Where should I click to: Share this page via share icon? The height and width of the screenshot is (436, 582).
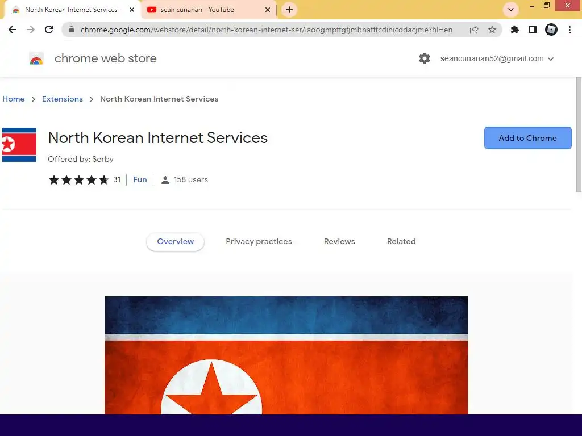click(x=474, y=30)
